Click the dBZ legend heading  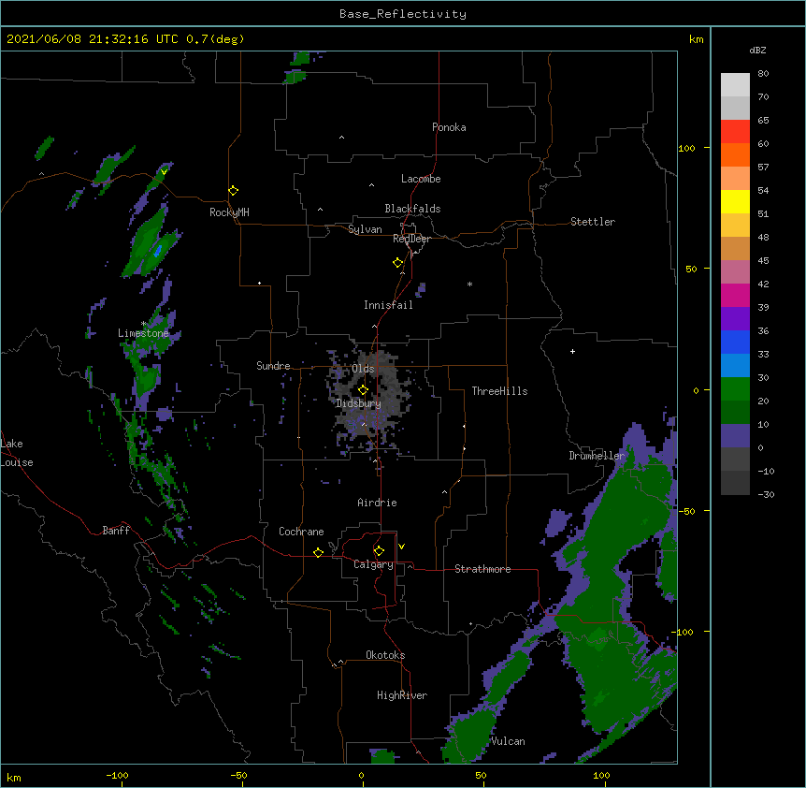coord(757,51)
